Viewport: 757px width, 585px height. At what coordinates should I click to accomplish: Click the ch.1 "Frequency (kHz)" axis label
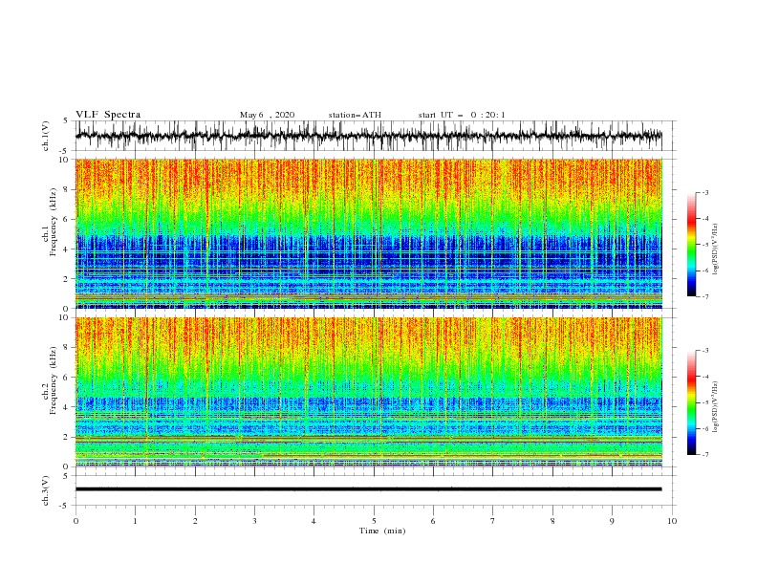pos(54,222)
